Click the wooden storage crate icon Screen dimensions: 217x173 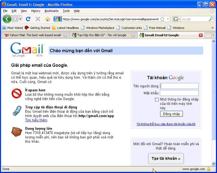point(17,132)
